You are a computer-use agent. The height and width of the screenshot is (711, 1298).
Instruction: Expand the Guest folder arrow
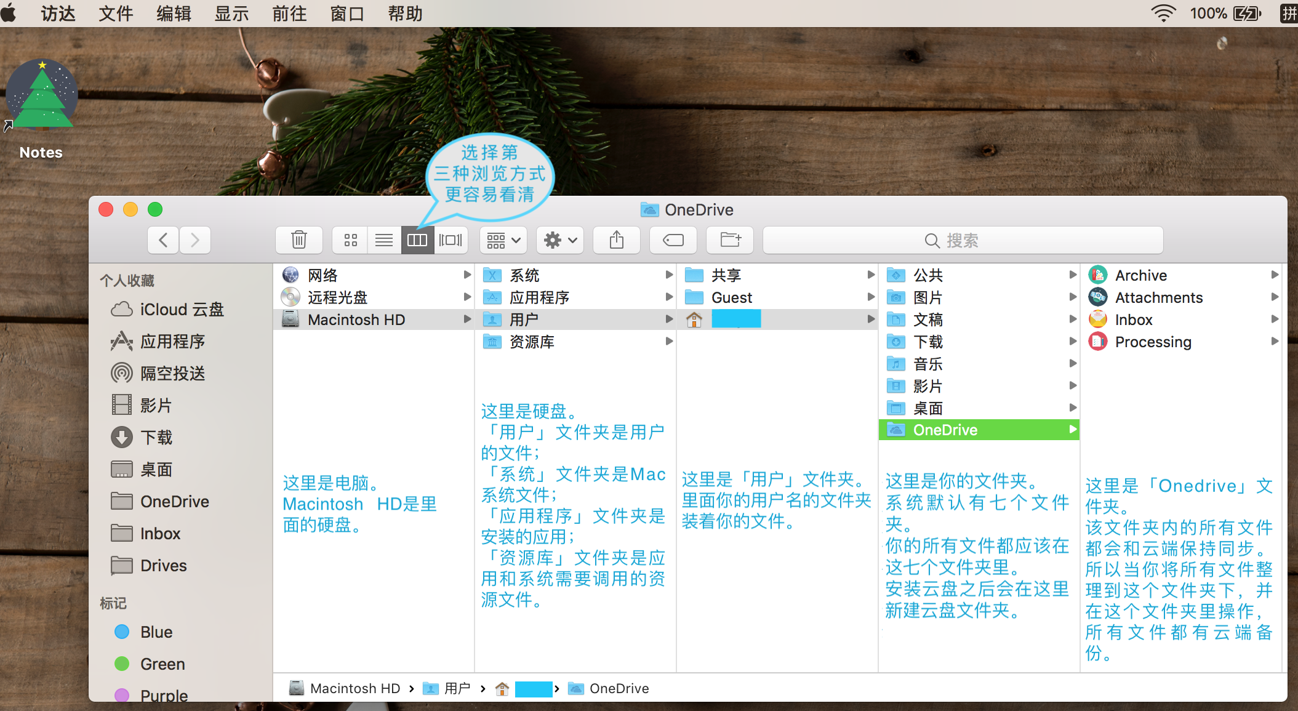click(x=871, y=297)
